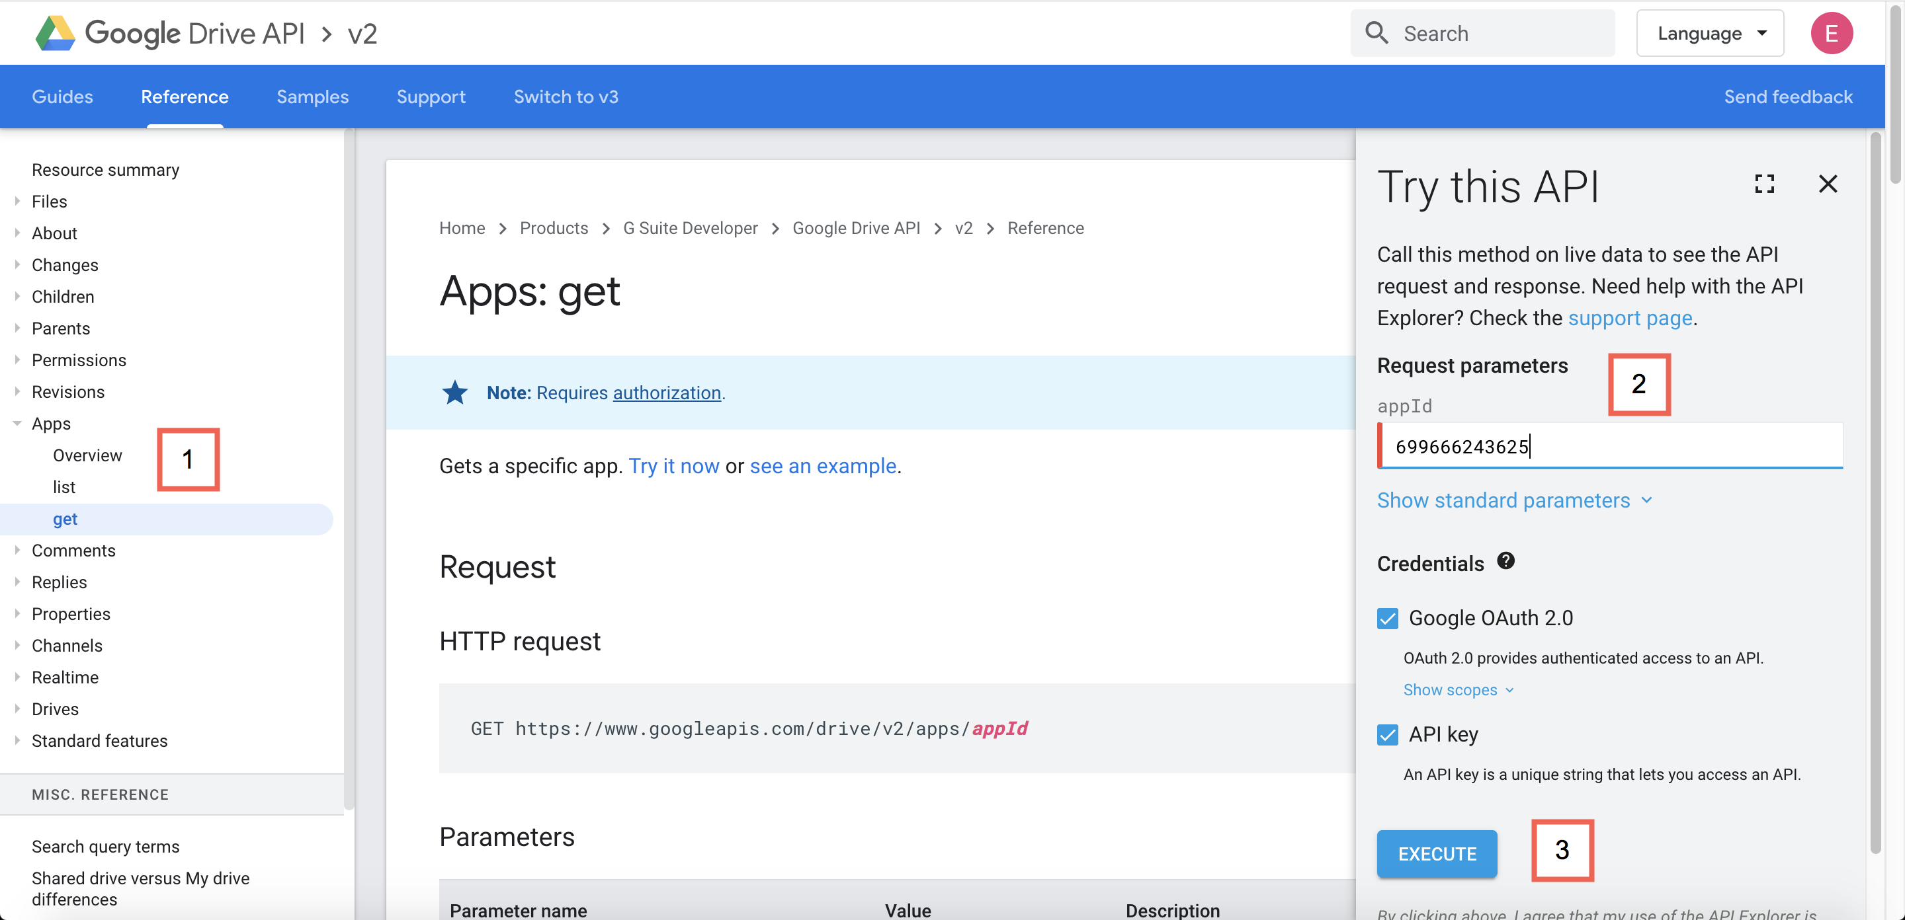Click v2 in the page header

click(362, 34)
